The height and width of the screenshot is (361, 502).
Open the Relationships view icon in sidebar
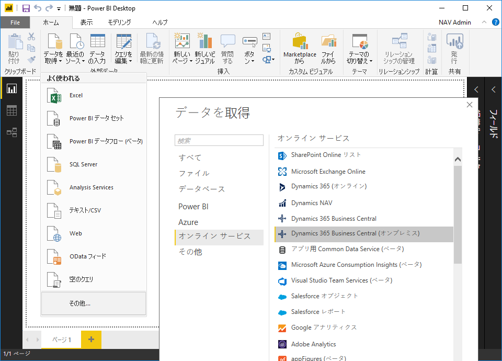12,132
